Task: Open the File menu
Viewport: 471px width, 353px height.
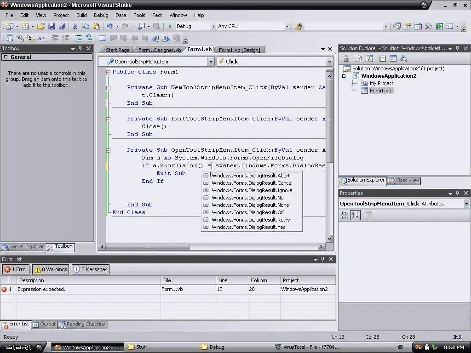Action: pos(9,15)
